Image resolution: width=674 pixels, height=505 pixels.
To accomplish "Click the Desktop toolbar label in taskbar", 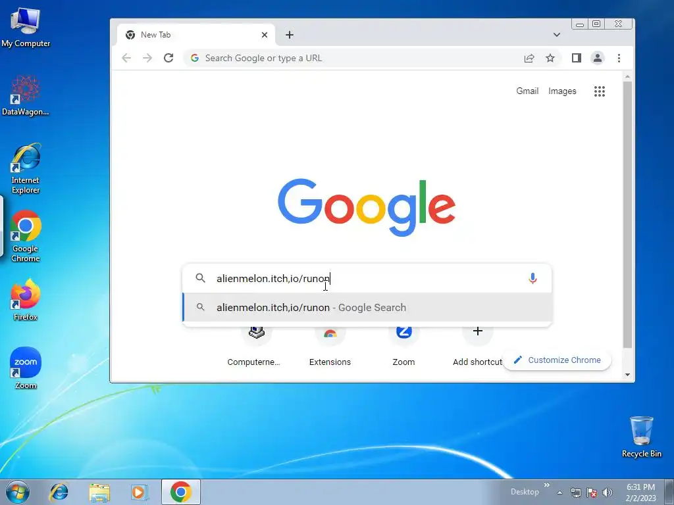I will pos(525,492).
